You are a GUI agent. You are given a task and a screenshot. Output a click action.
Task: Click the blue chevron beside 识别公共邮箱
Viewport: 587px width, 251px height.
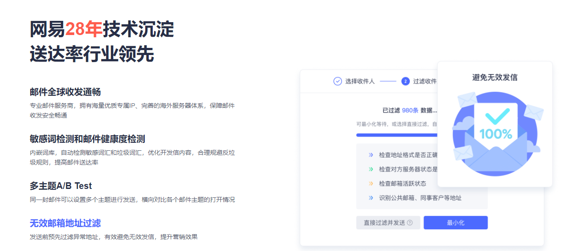point(371,198)
